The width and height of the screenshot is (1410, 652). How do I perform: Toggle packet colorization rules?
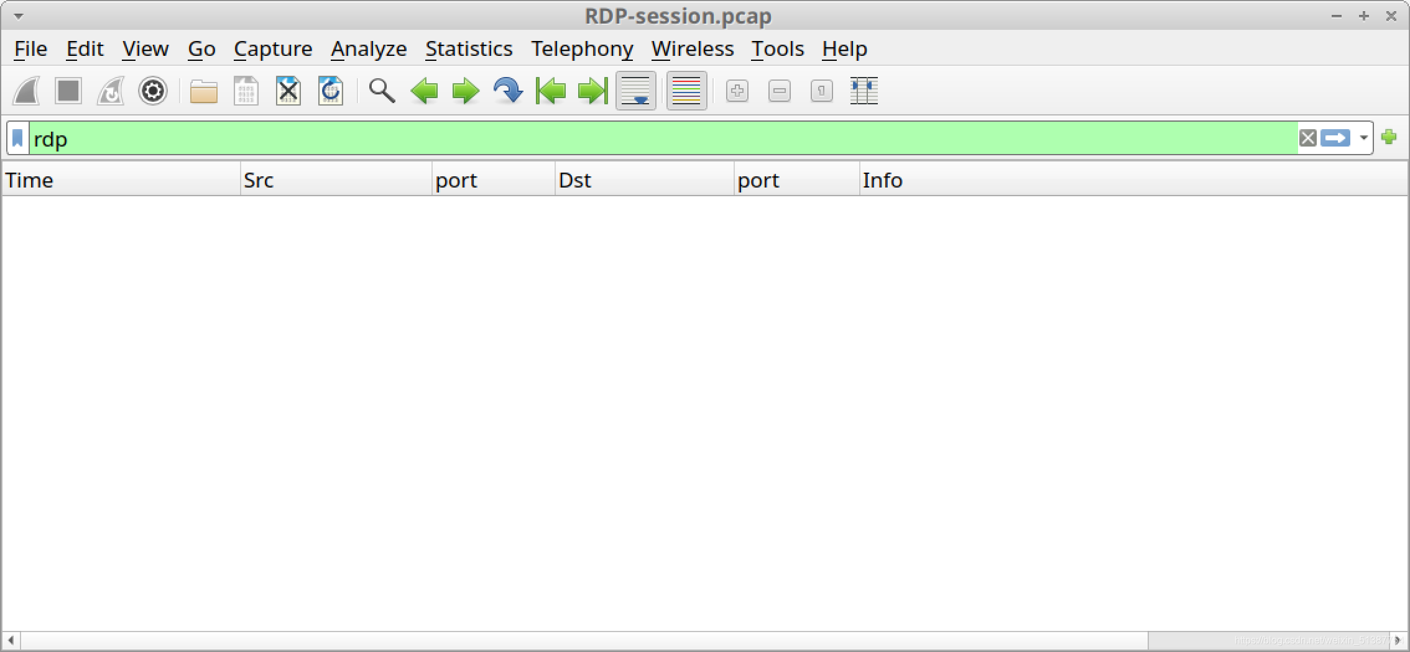(687, 91)
